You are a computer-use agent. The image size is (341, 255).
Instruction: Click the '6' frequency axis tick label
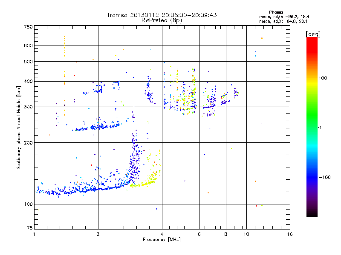[199, 234]
